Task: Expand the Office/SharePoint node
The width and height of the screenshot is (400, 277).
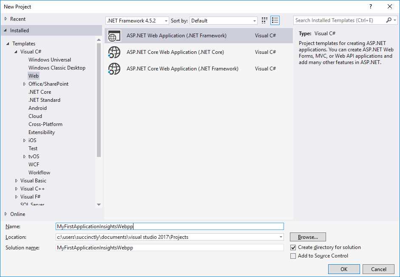Action: pos(24,84)
